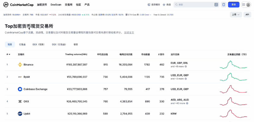Click the Coinbase Exchange logo icon
The image size is (254, 122).
pos(20,89)
